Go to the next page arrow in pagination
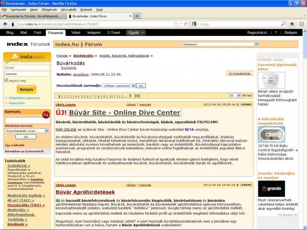Viewport: 307px width, 230px height. 130,96
